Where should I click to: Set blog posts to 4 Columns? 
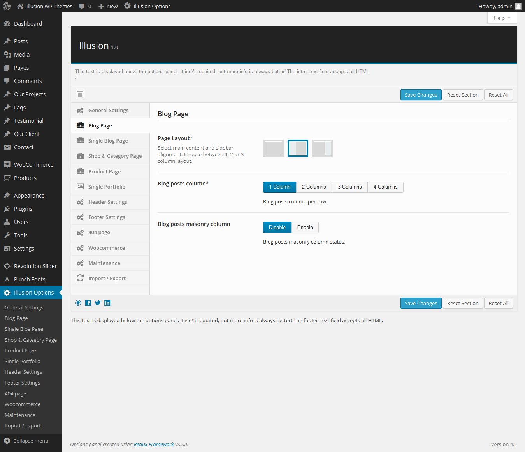(x=385, y=187)
